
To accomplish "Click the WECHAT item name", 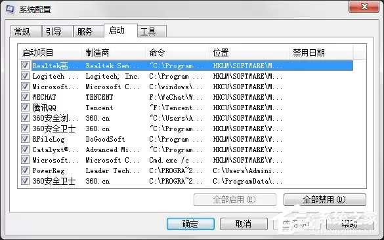I will 44,97.
